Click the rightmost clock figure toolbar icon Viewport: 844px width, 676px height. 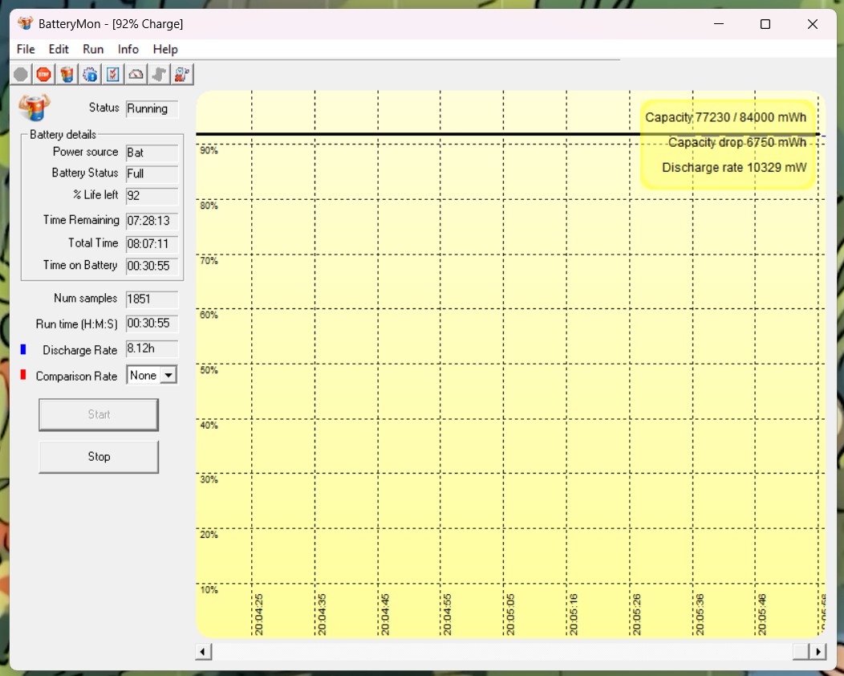182,75
